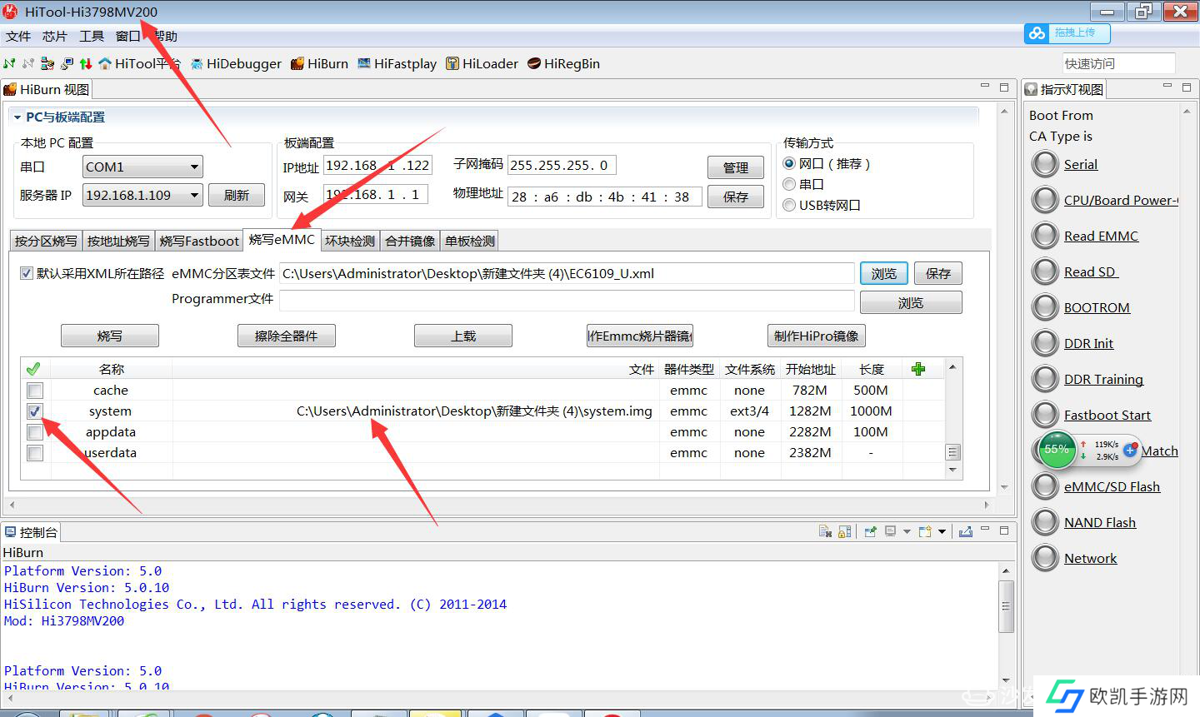Pin the console with the pin icon
Viewport: 1200px width, 717px height.
(871, 532)
